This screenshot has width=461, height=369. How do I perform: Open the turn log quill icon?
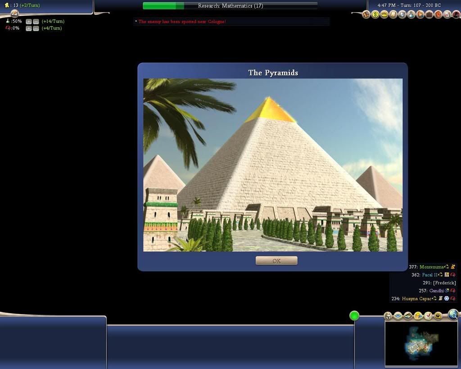pyautogui.click(x=14, y=14)
